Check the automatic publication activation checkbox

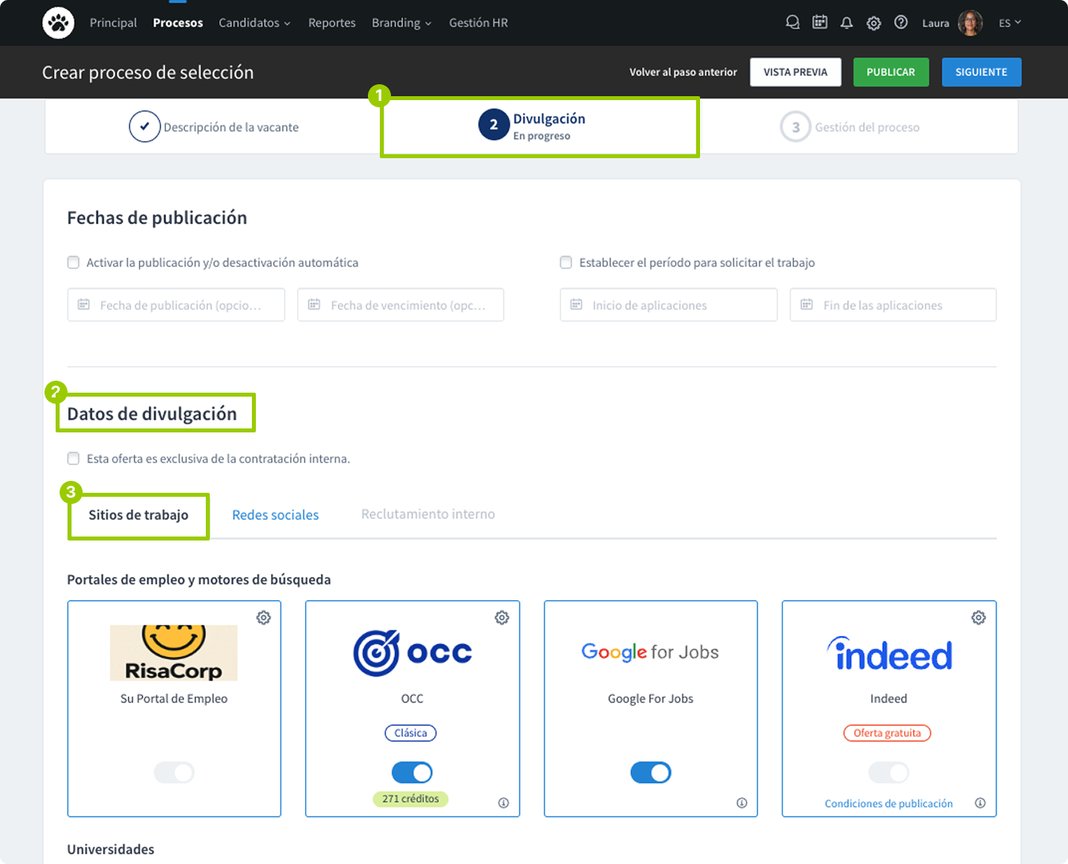click(74, 262)
